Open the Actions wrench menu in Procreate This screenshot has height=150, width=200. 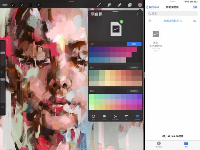13,5
